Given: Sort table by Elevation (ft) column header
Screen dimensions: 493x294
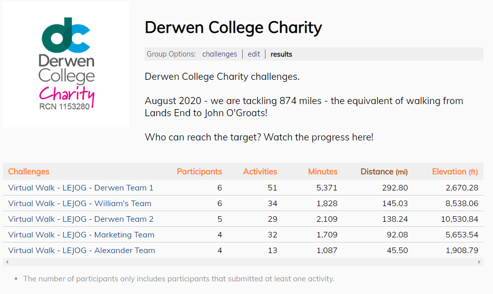Looking at the screenshot, I should click(455, 172).
